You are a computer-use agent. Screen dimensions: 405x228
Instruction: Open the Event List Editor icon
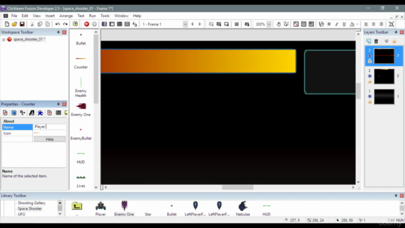click(127, 24)
